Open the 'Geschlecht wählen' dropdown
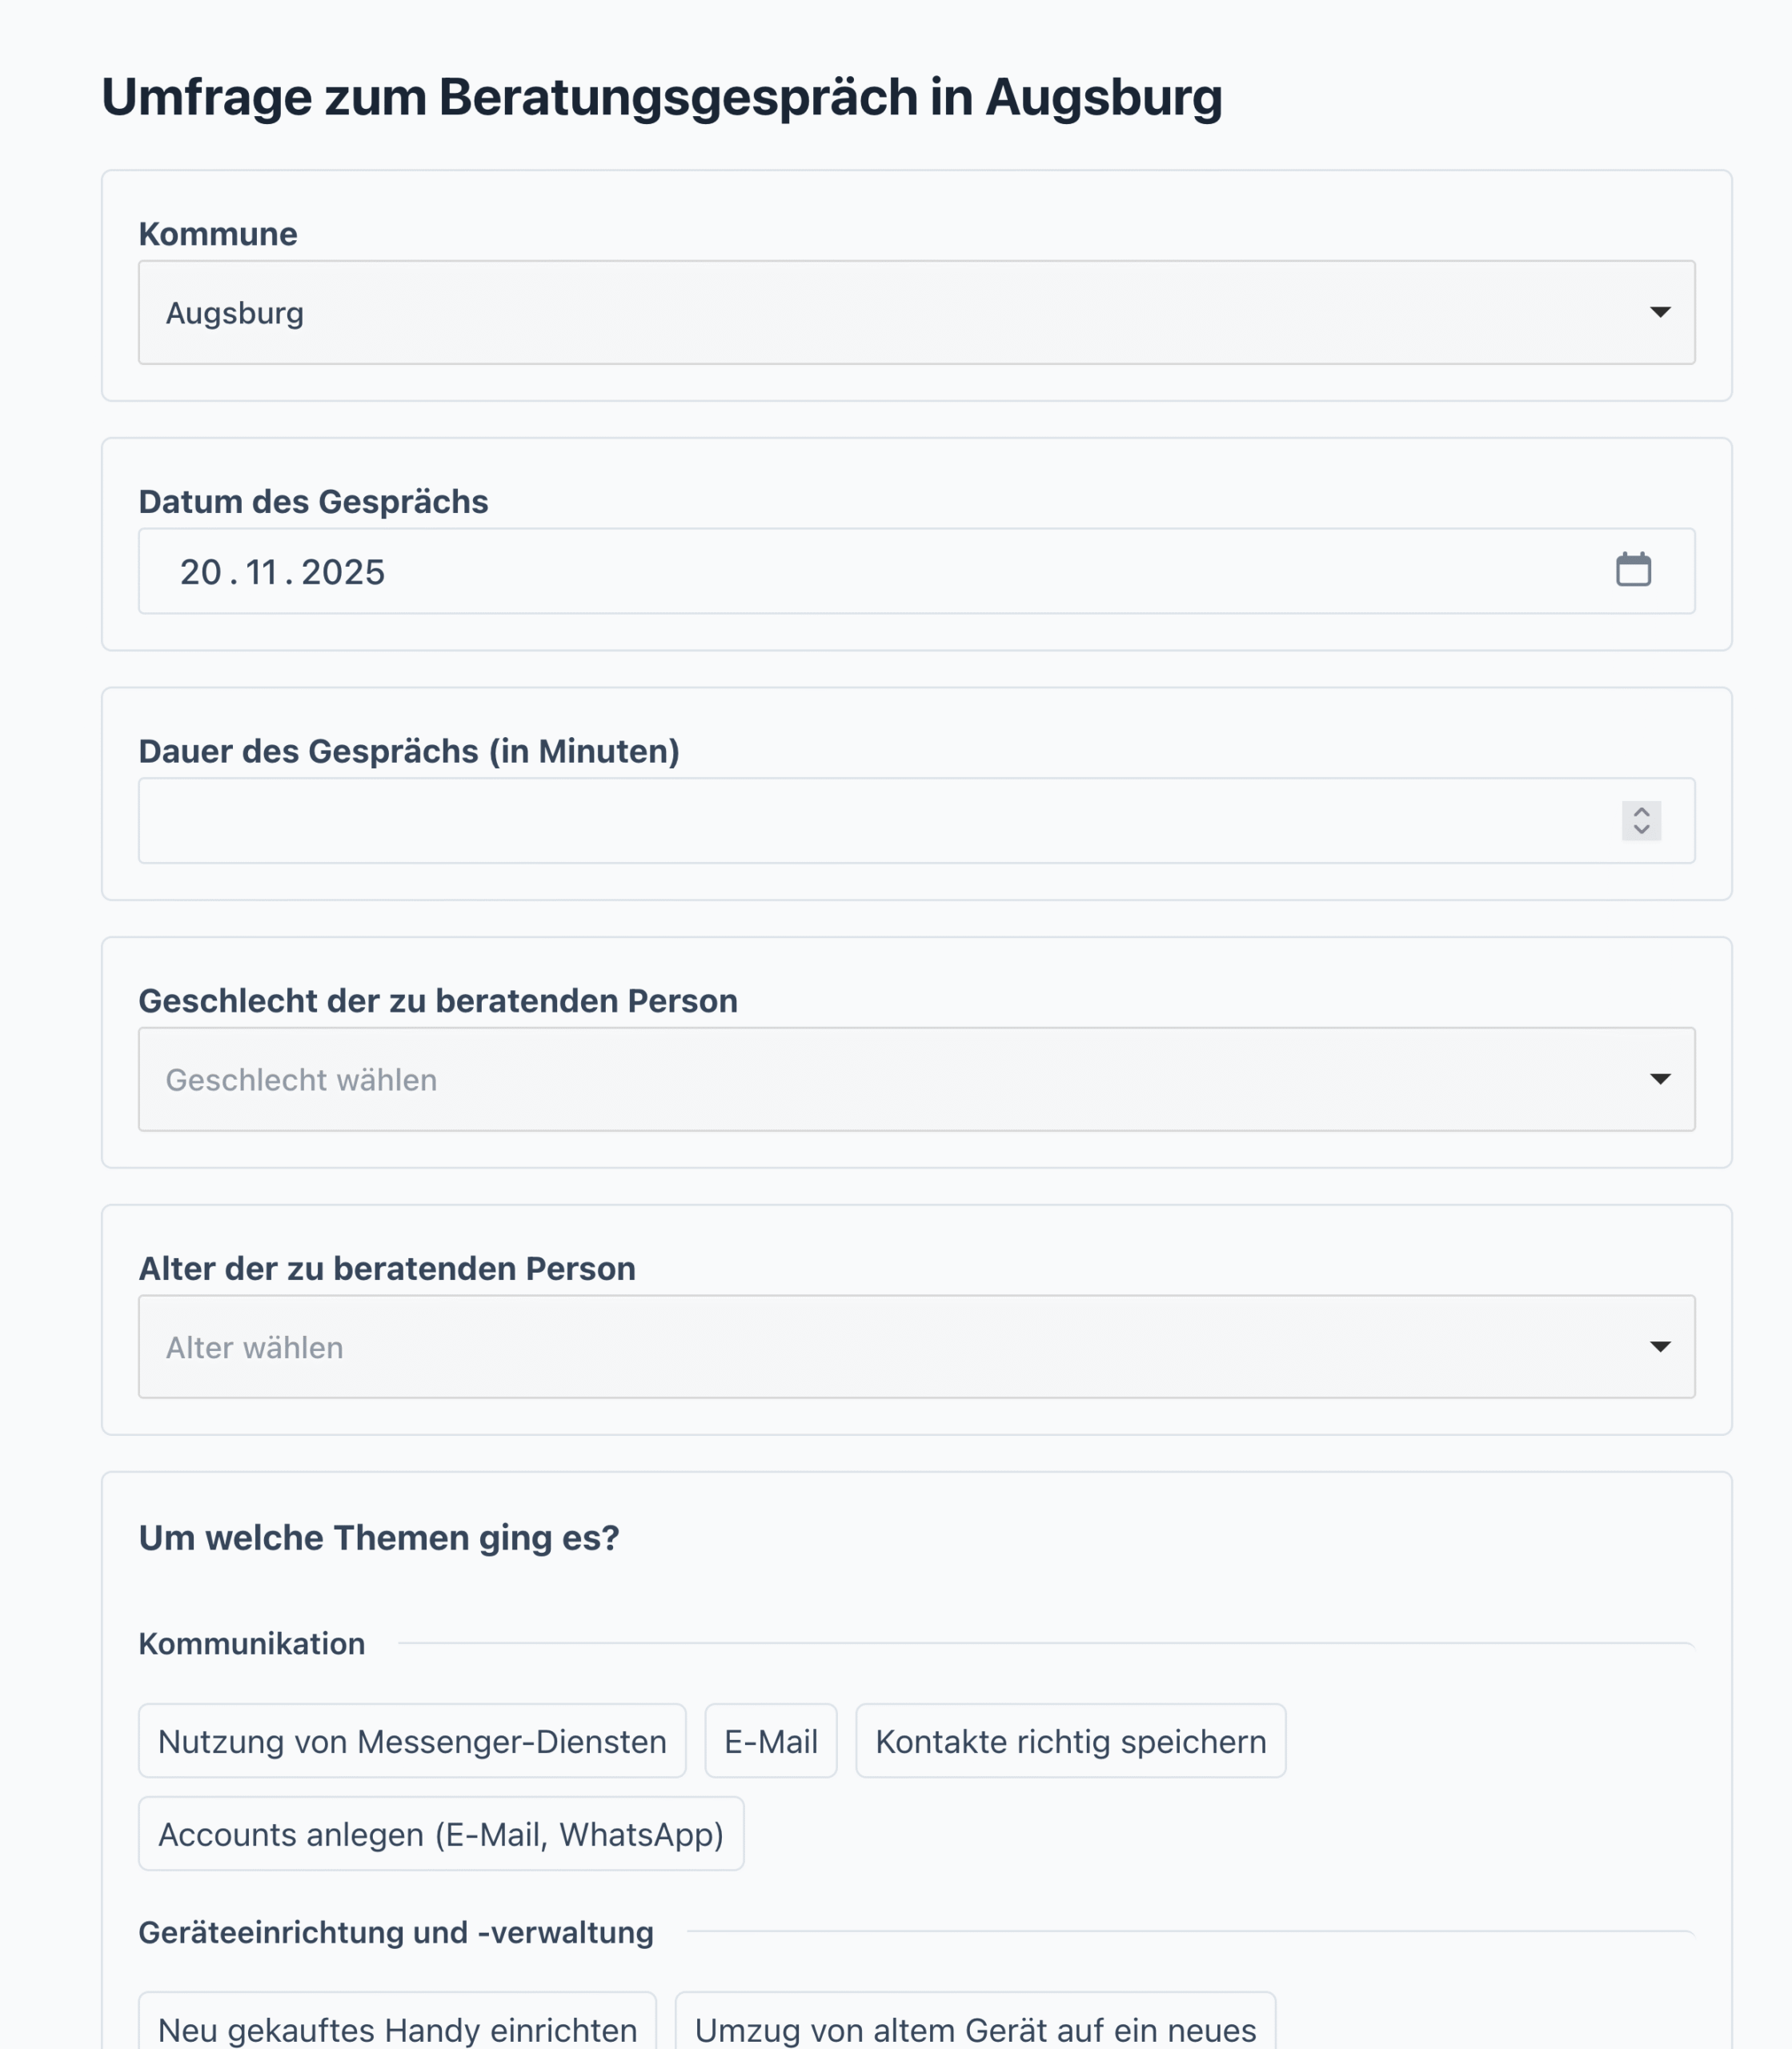 900,1080
